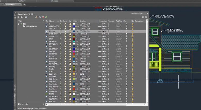Click the New Property Filter icon
This screenshot has width=201, height=110.
click(x=18, y=17)
